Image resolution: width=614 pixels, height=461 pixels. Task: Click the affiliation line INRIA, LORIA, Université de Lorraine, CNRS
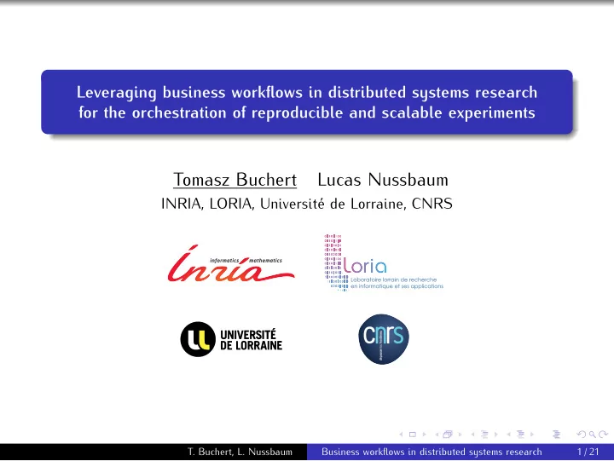click(307, 204)
